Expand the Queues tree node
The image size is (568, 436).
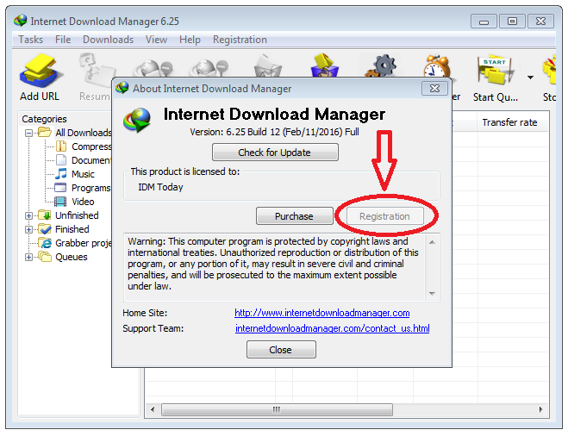pyautogui.click(x=28, y=257)
